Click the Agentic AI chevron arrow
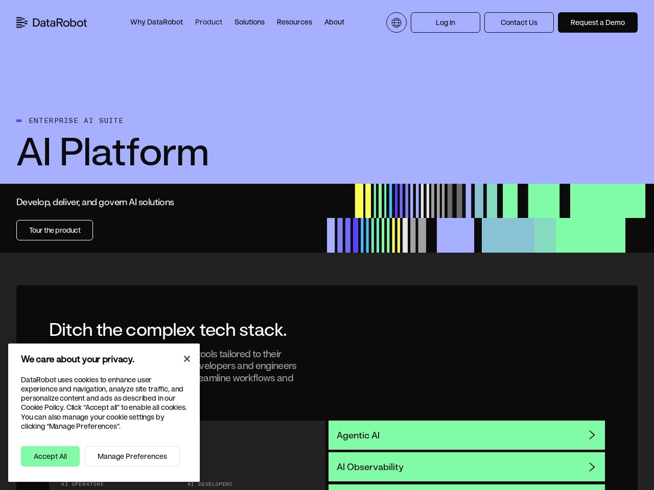 coord(592,435)
